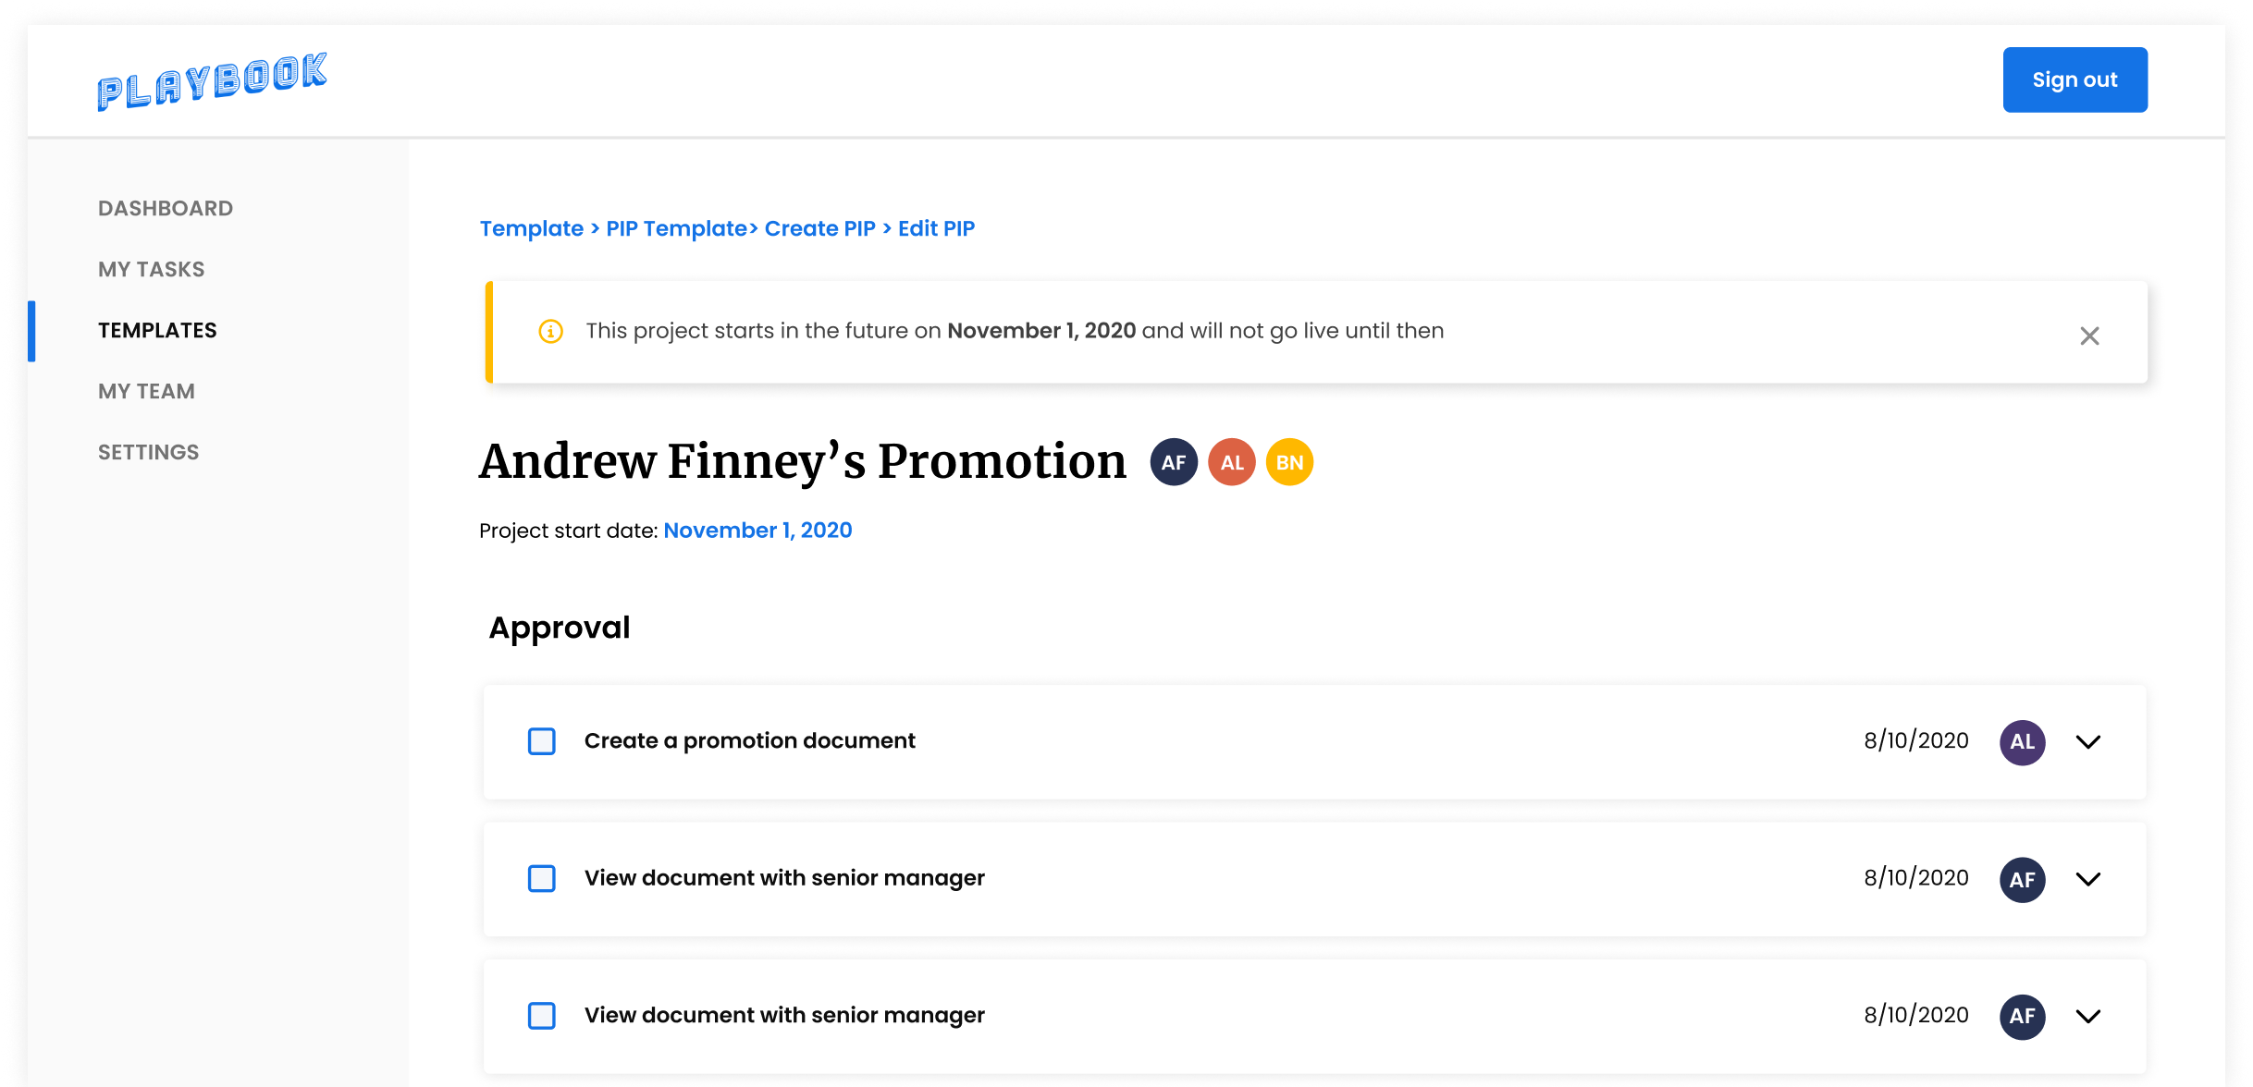Click AF assignee avatar on last task

pyautogui.click(x=2022, y=1017)
